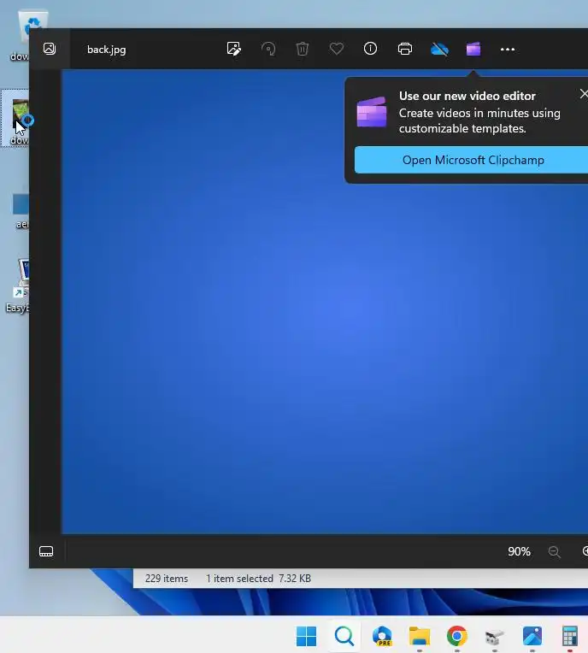Click the OneDrive cloud icon
Image resolution: width=588 pixels, height=653 pixels.
pyautogui.click(x=439, y=49)
